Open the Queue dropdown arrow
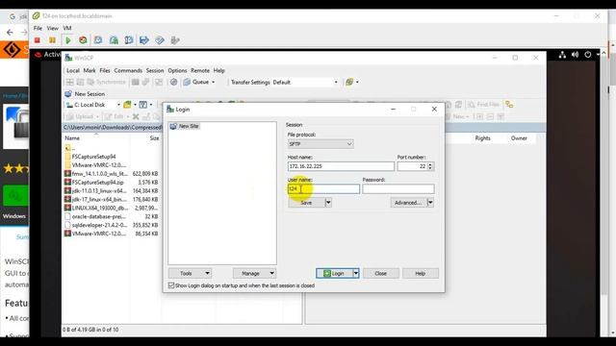616x346 pixels. click(x=214, y=82)
